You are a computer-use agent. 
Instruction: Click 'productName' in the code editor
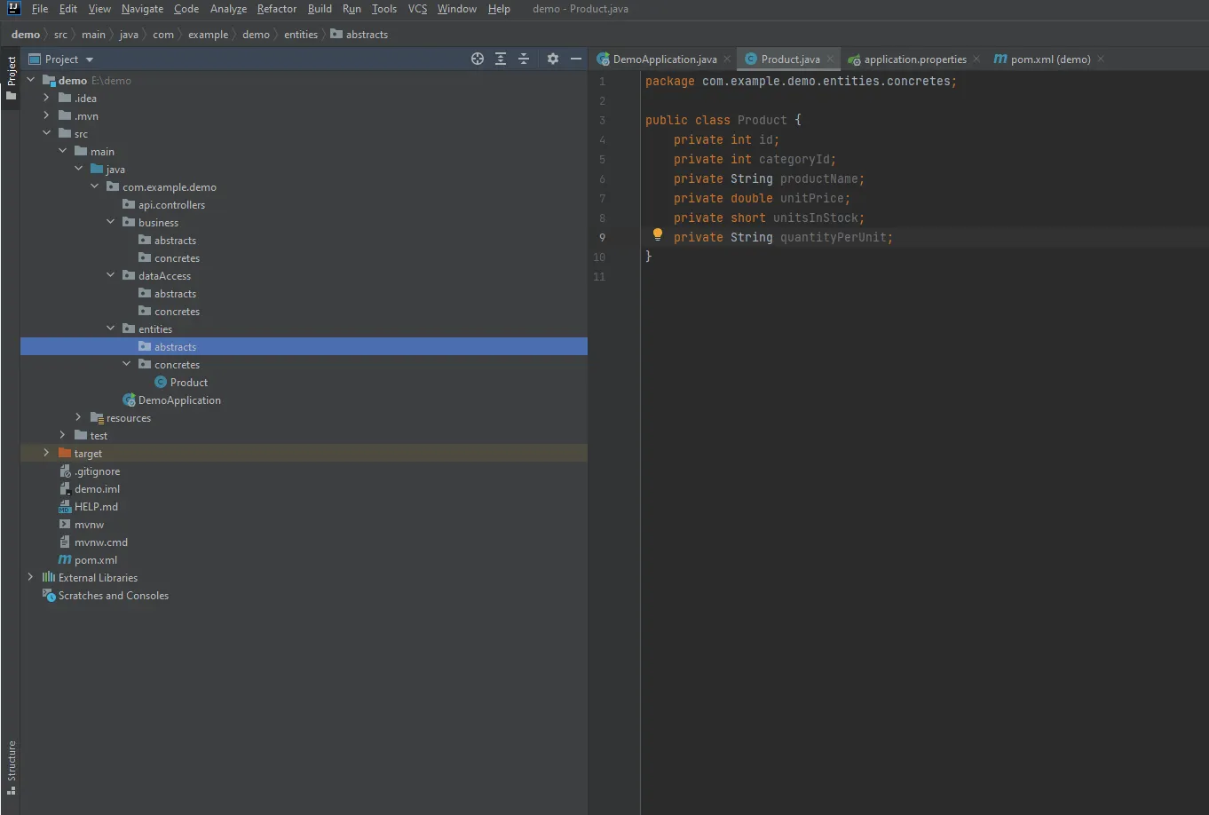819,178
